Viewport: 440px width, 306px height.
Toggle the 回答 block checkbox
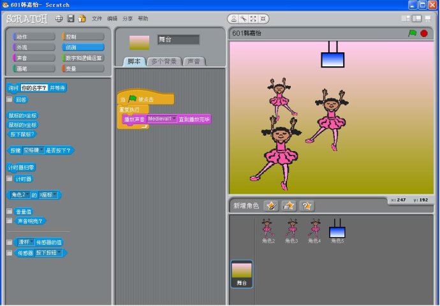pyautogui.click(x=10, y=99)
